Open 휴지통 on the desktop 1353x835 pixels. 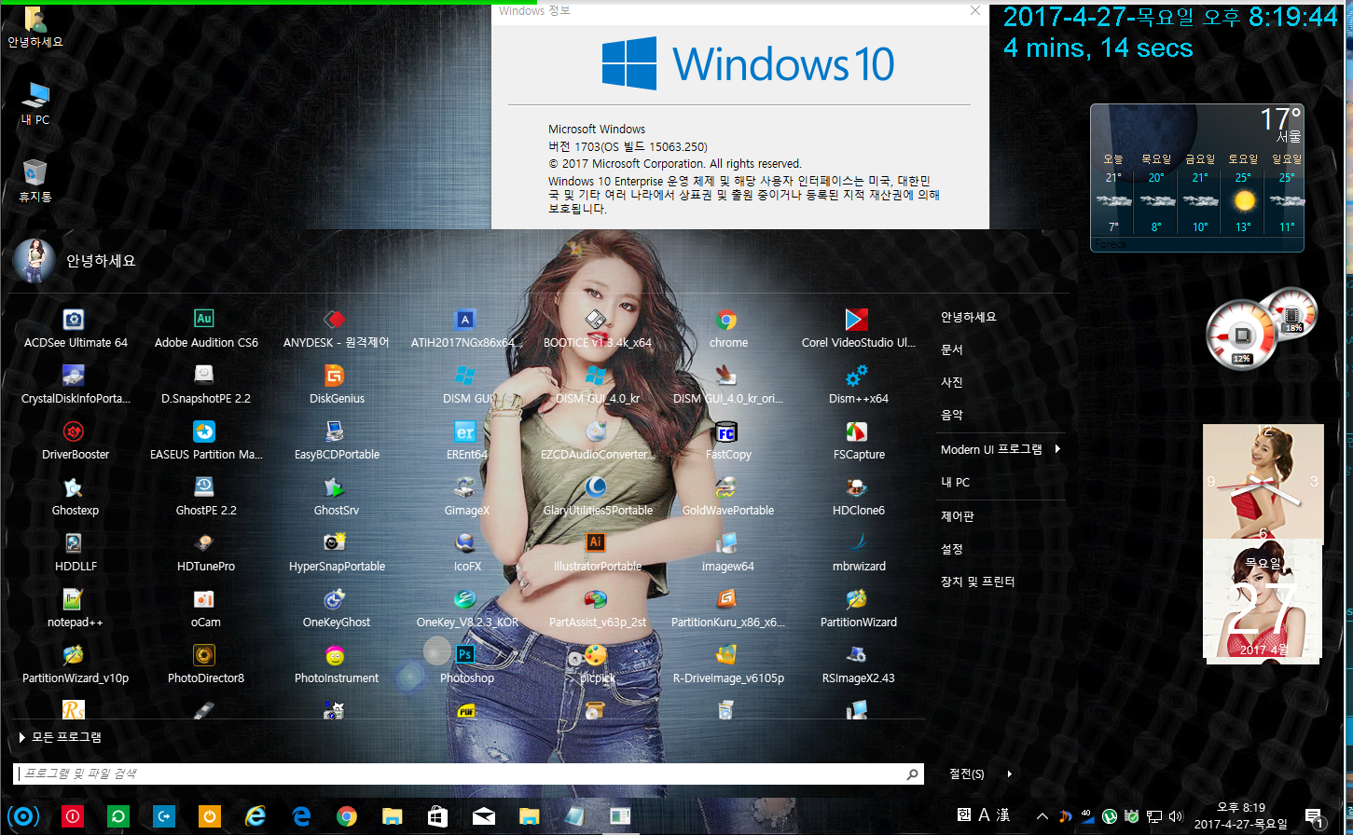pos(35,180)
